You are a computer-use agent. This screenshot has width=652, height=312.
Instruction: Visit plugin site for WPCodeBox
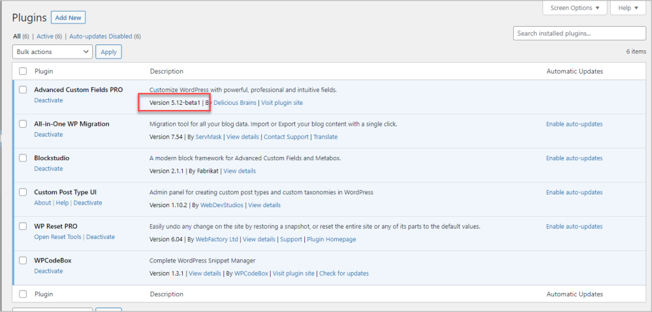[x=294, y=273]
